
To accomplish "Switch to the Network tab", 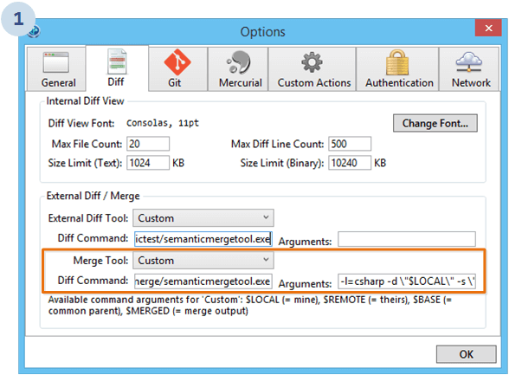I will pyautogui.click(x=469, y=68).
